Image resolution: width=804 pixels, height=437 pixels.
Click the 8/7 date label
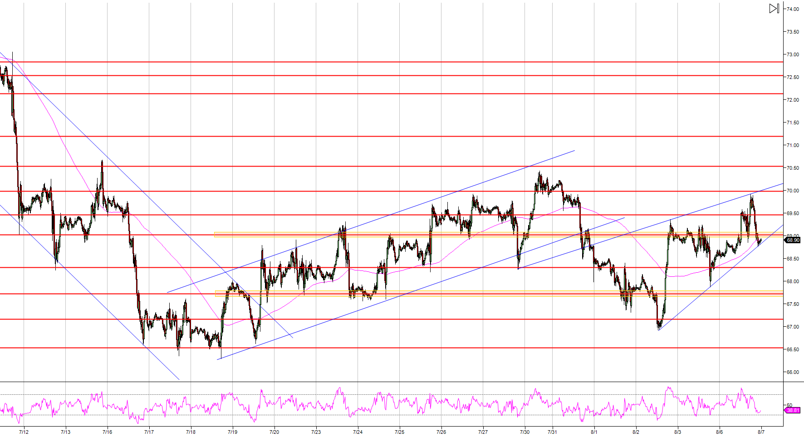761,432
